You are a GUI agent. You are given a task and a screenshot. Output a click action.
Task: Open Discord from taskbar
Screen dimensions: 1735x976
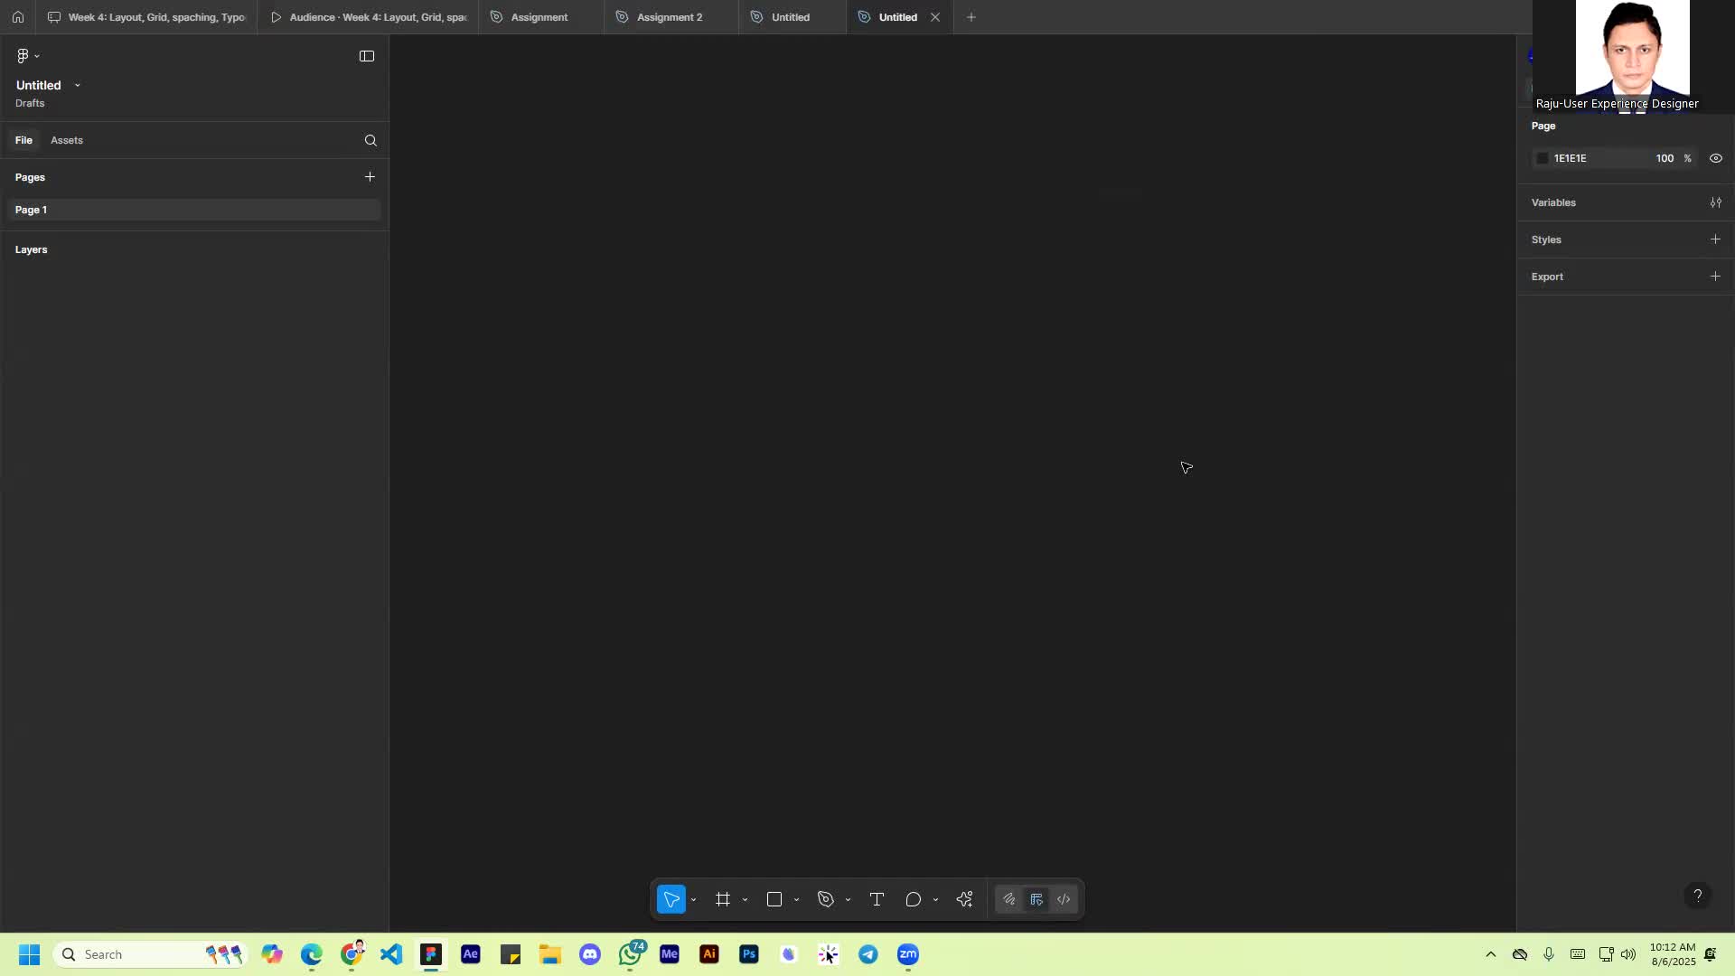point(590,954)
